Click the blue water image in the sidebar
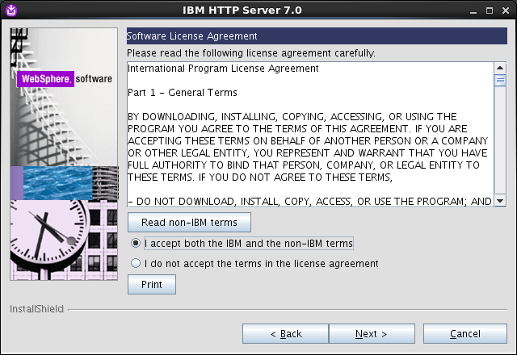517x355 pixels. (x=57, y=183)
